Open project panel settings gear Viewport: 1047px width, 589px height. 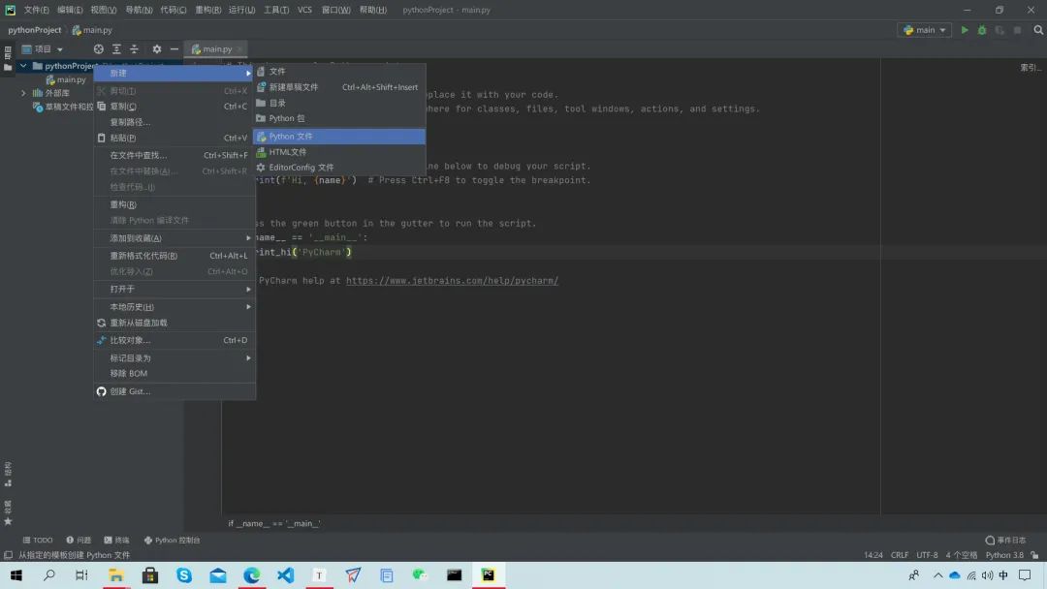157,49
